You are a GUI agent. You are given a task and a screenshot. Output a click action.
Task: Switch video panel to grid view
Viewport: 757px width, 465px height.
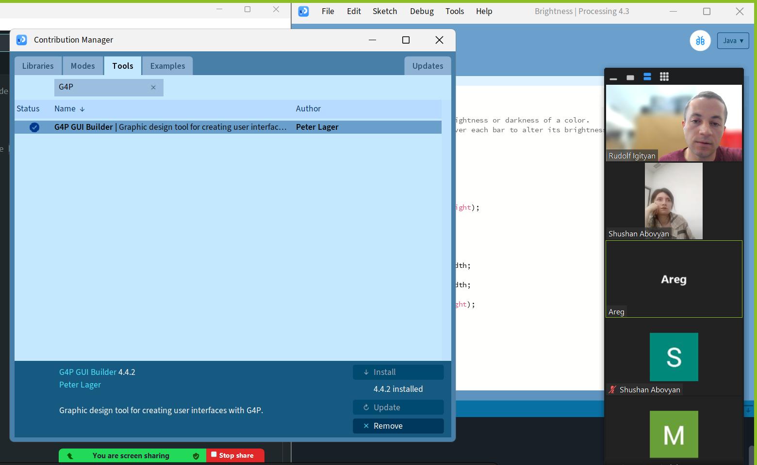pyautogui.click(x=664, y=77)
